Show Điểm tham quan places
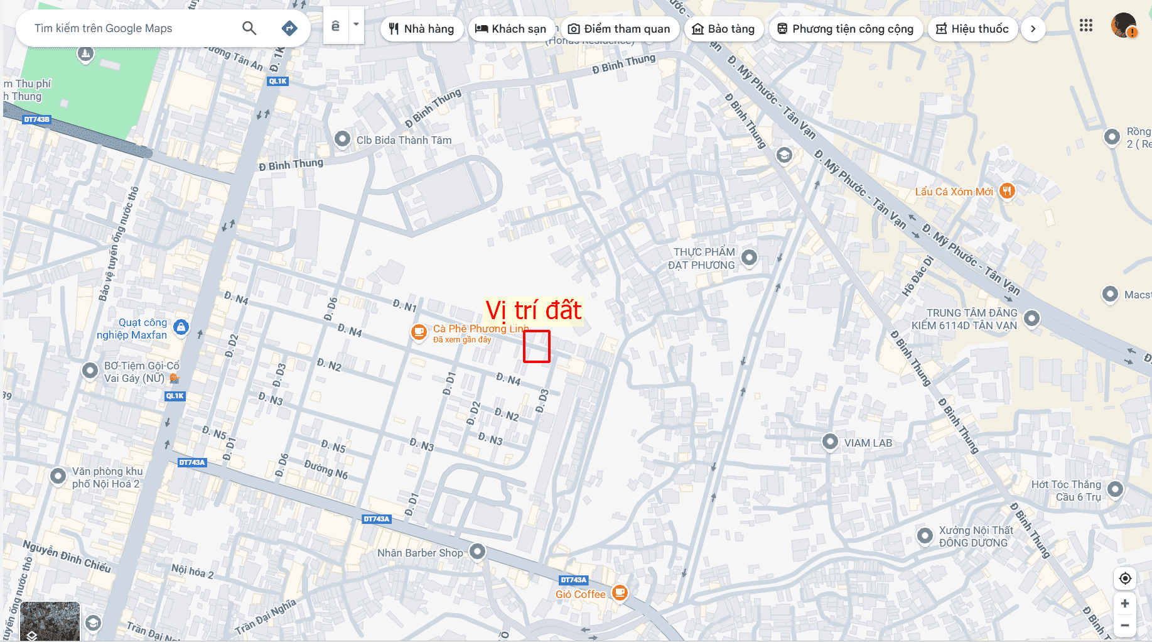 pyautogui.click(x=620, y=29)
